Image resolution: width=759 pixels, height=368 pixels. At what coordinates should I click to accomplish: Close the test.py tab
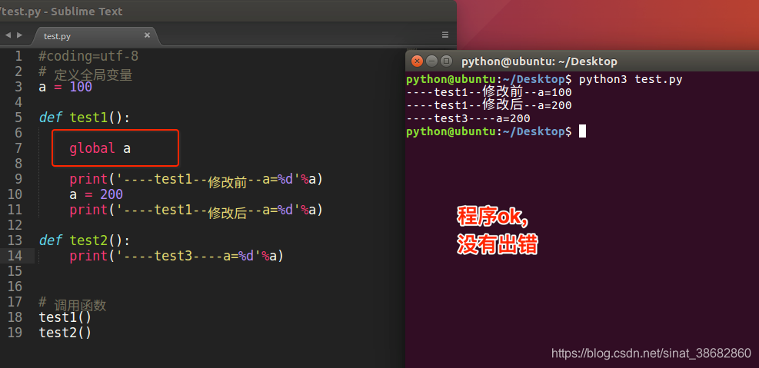click(147, 35)
